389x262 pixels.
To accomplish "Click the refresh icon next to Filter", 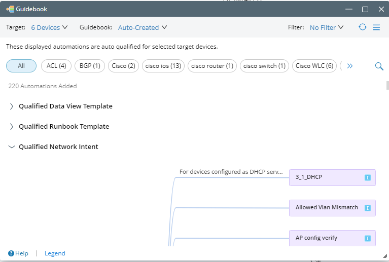I will pyautogui.click(x=362, y=27).
